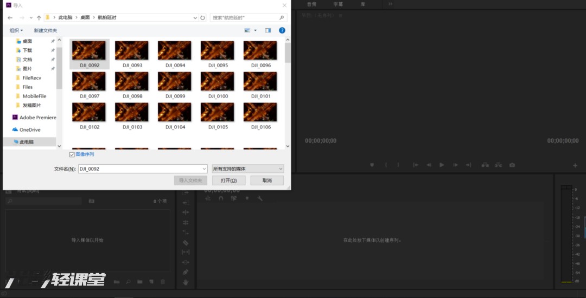
Task: Click the Play button in Program monitor
Action: pos(442,165)
